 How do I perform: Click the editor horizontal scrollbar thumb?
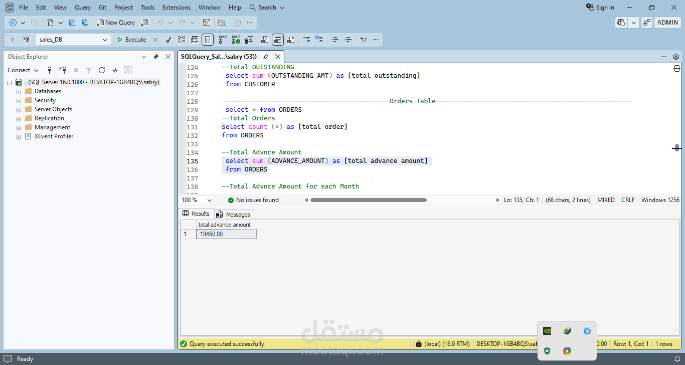click(369, 200)
